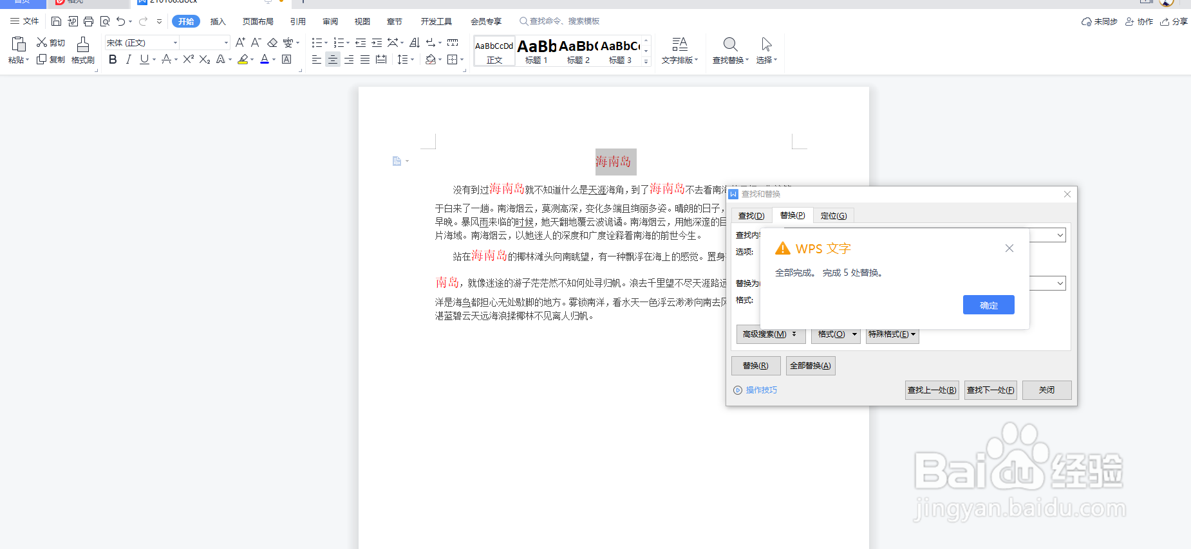The height and width of the screenshot is (549, 1191).
Task: Click the paragraph shading fill color icon
Action: point(431,59)
